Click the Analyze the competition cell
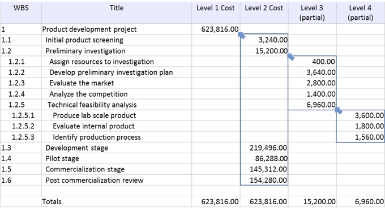This screenshot has width=385, height=211. [x=117, y=94]
